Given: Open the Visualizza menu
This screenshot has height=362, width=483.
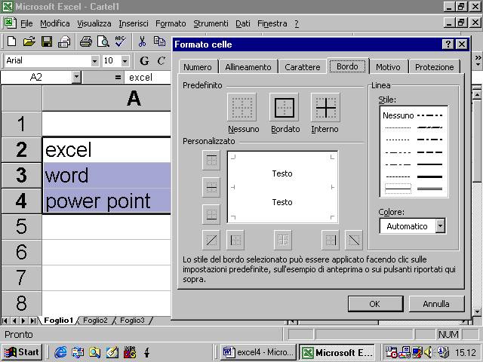Looking at the screenshot, I should pos(94,23).
